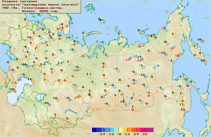
Task: Click the darkest blue legend swatch
Action: click(x=94, y=130)
